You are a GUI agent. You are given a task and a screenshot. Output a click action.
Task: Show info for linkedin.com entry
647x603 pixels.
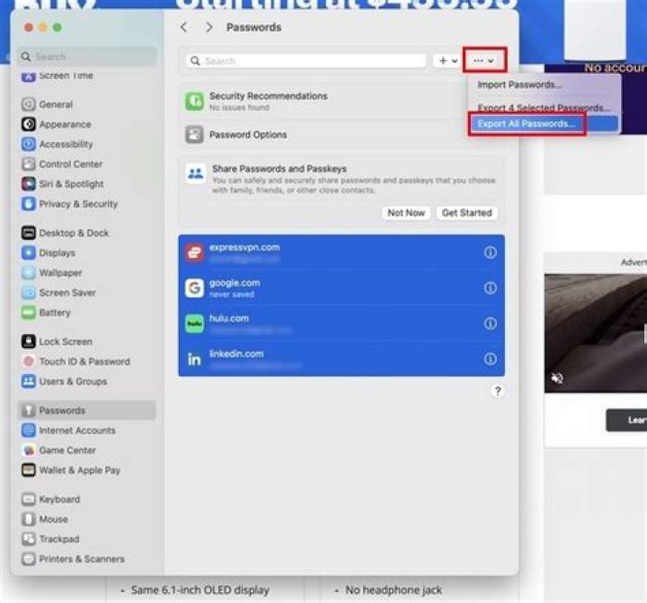click(490, 359)
